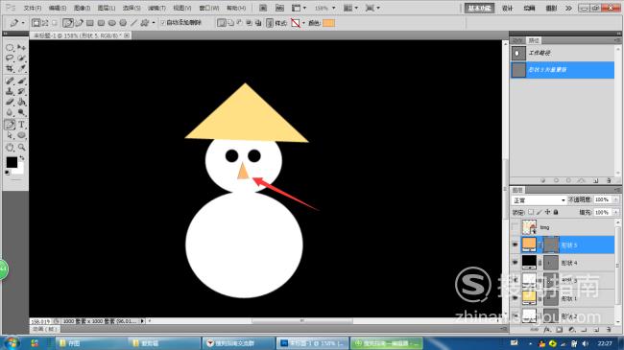Open shape geometry options arrow
624x350 pixels.
pos(154,23)
